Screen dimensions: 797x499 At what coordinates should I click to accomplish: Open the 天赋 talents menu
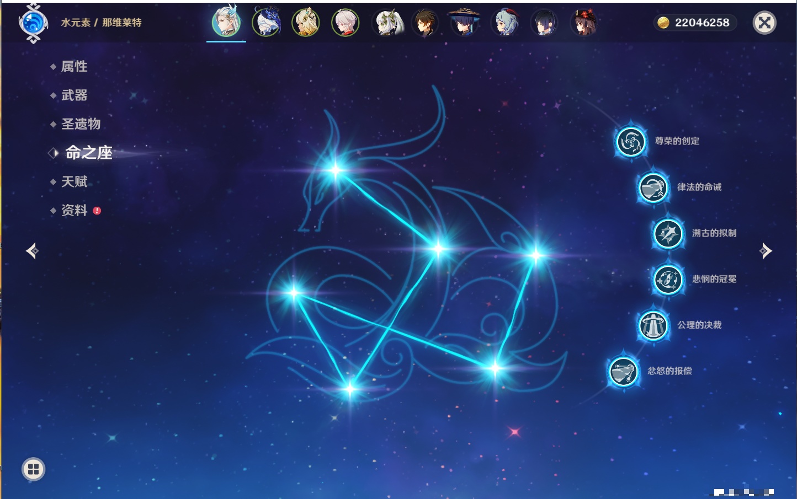click(74, 181)
